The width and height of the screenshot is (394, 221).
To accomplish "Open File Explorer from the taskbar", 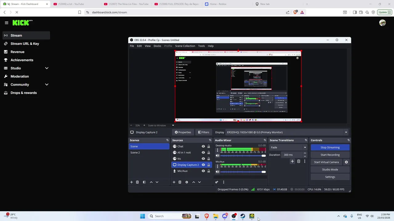I will coord(215,216).
